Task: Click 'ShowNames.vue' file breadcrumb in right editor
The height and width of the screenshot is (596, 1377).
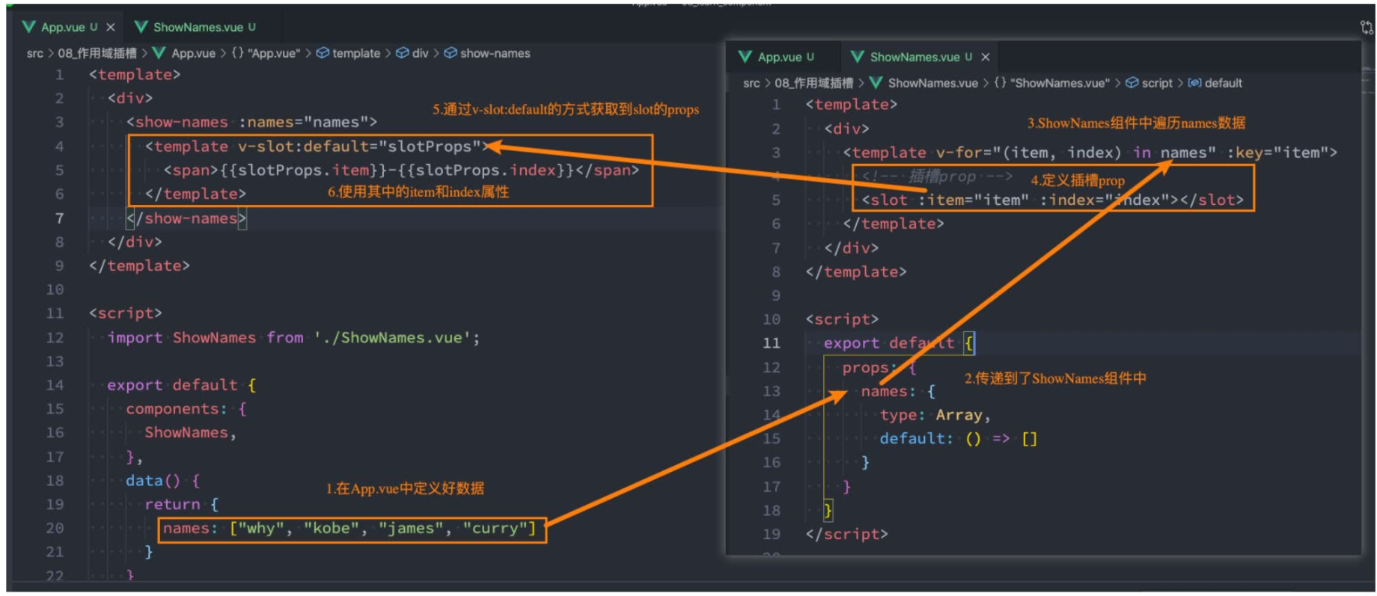Action: click(x=932, y=83)
